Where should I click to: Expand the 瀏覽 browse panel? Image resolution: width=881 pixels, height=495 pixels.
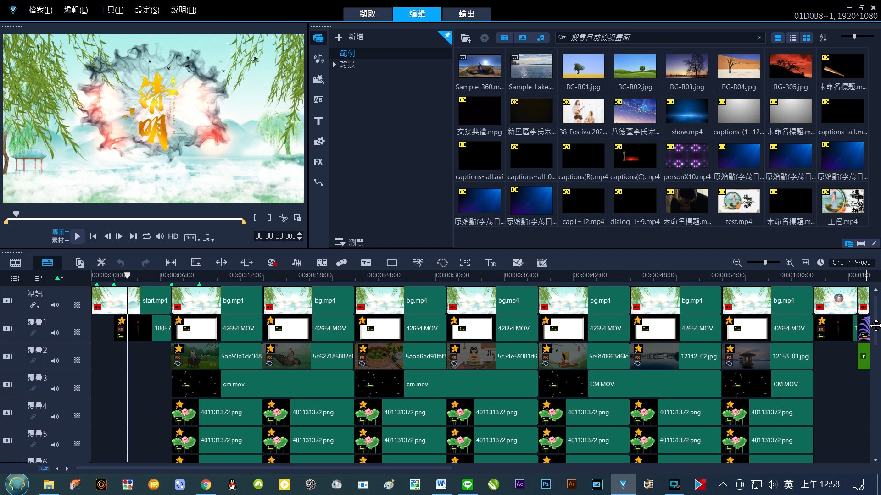click(x=349, y=242)
